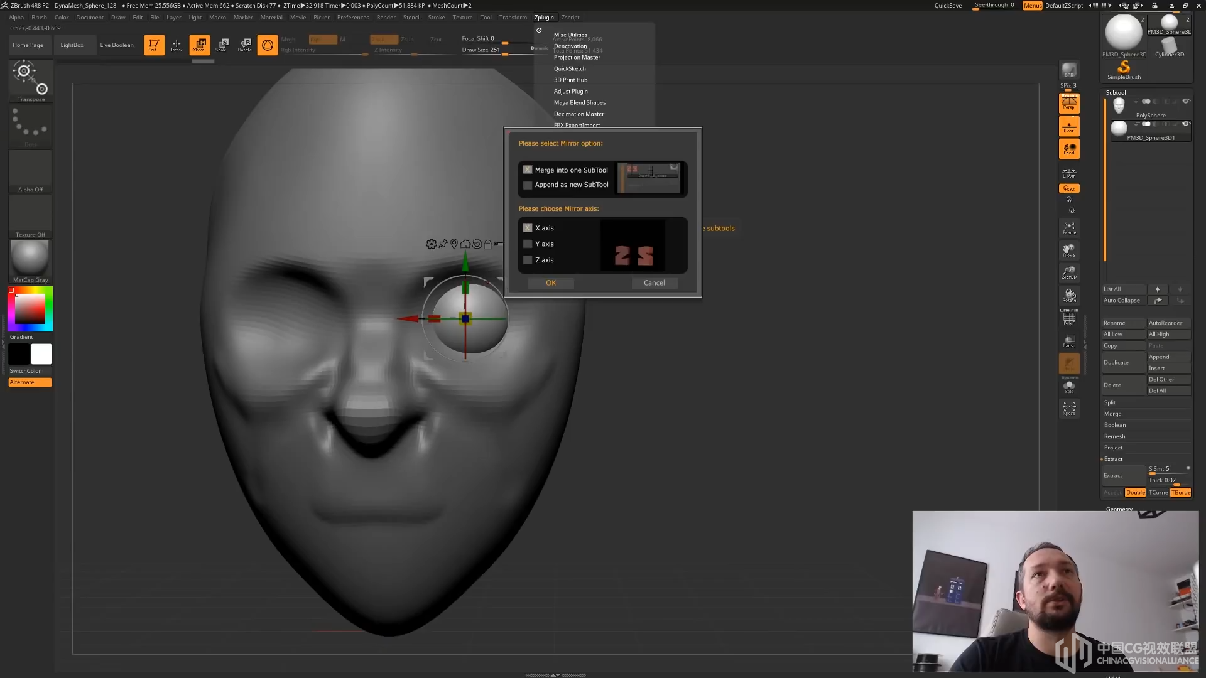
Task: Open the Zplugin menu
Action: (x=544, y=17)
